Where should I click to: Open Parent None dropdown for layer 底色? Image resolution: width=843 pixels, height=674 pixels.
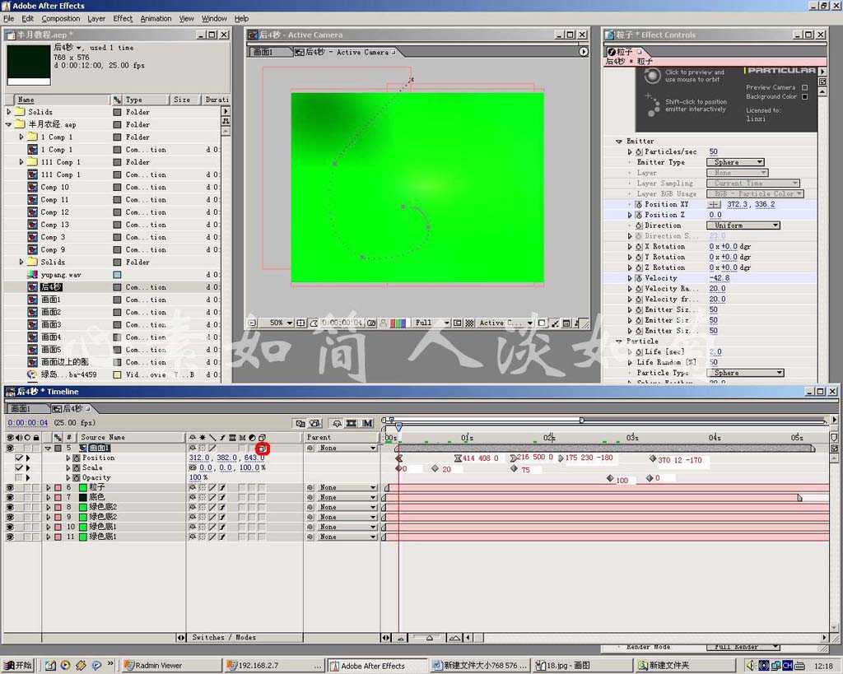(x=347, y=497)
